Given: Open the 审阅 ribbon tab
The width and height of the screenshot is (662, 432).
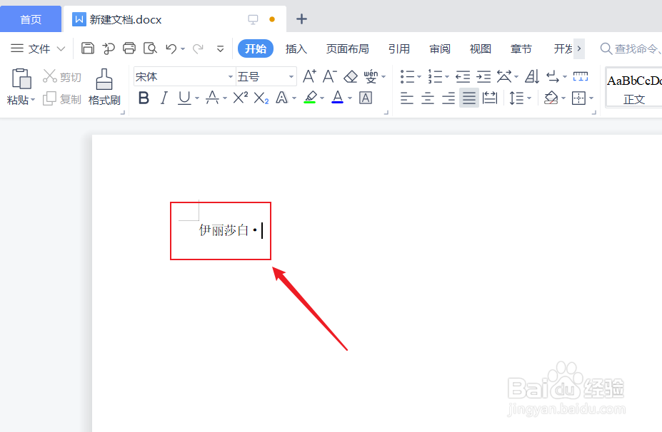Looking at the screenshot, I should tap(440, 48).
